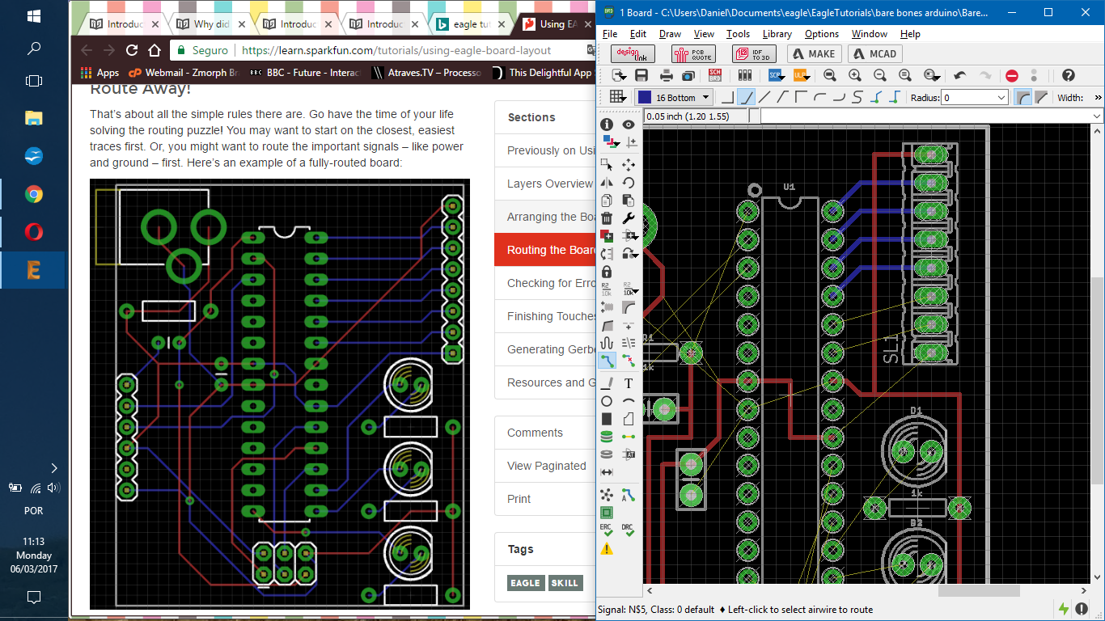Click the Autorouter tool icon
Viewport: 1105px width, 621px height.
(x=629, y=494)
